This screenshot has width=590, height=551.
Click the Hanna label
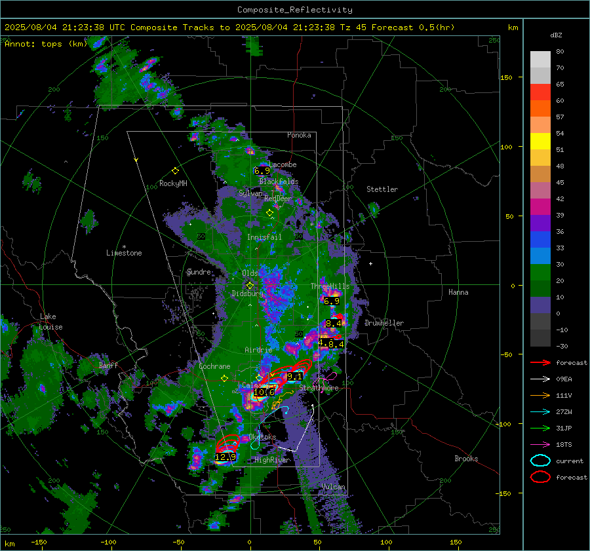pos(458,292)
